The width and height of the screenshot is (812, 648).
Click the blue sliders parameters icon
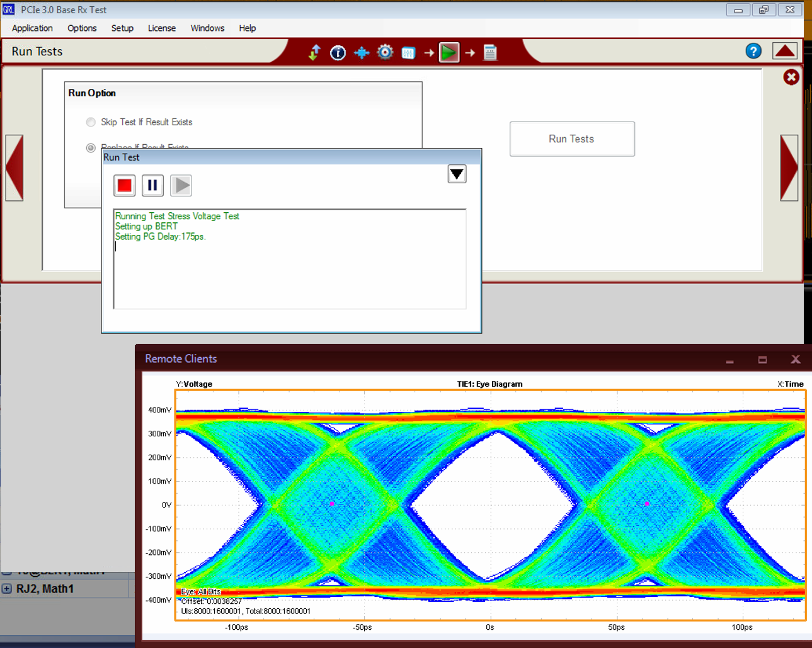(408, 53)
